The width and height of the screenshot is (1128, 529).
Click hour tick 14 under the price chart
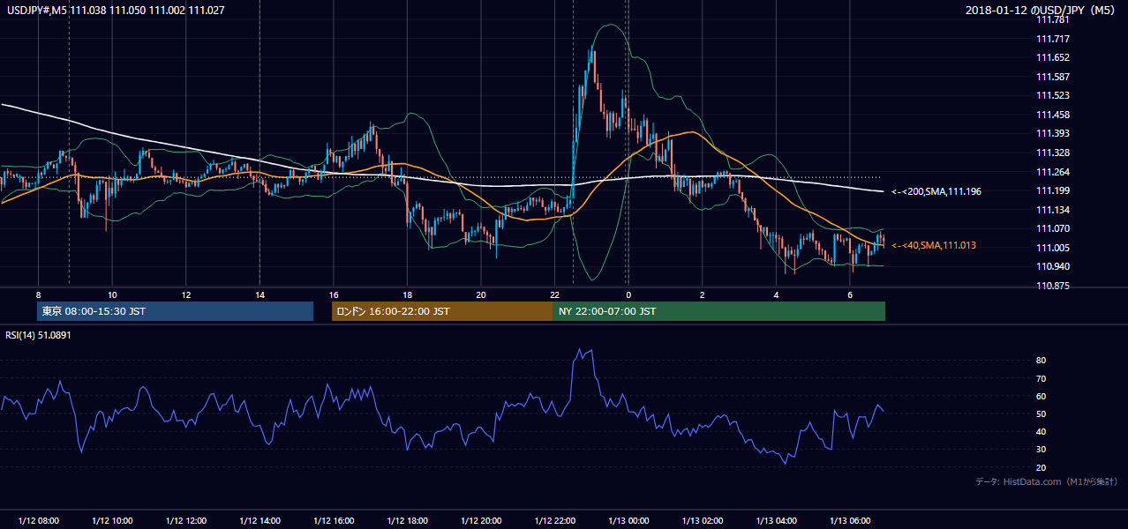coord(259,294)
